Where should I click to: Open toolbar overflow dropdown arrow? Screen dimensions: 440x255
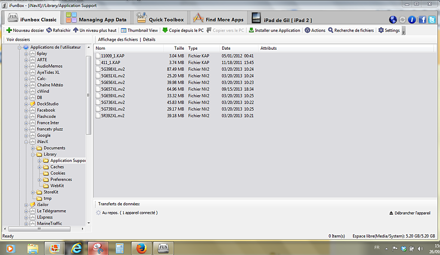tap(403, 31)
